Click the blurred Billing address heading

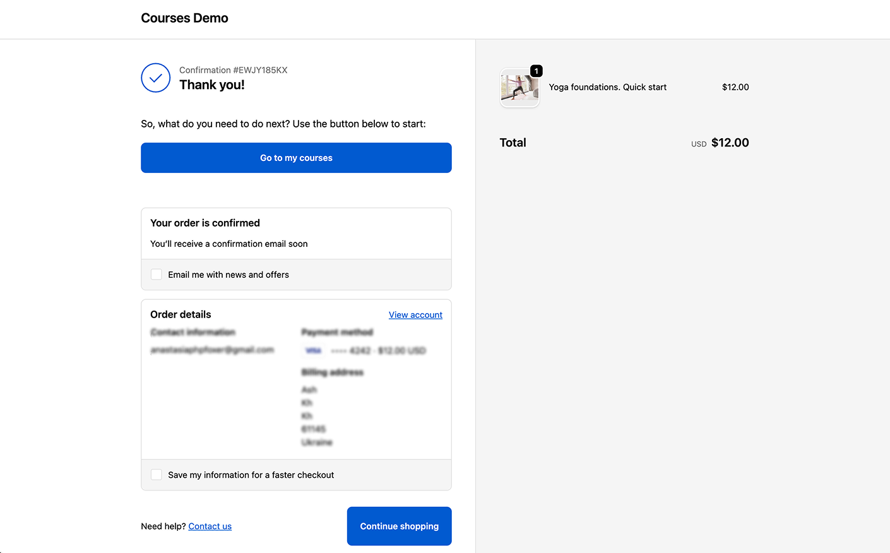[x=332, y=372]
